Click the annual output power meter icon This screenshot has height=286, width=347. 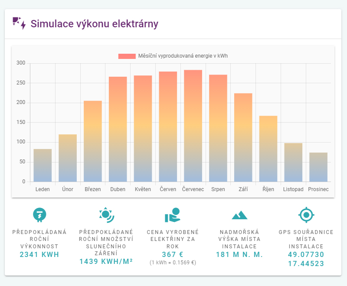click(39, 214)
